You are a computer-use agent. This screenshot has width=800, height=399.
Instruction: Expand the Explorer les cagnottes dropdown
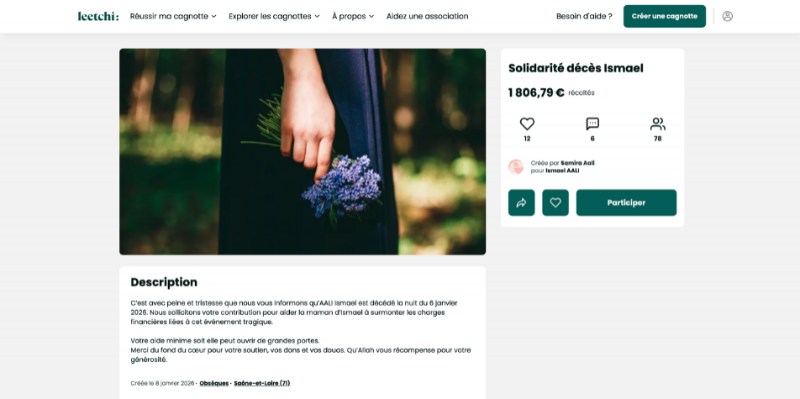(274, 16)
